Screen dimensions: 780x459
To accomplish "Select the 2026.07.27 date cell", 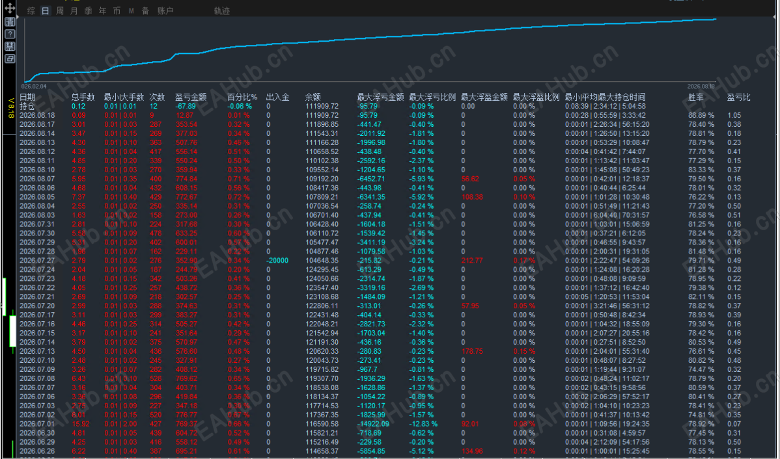I will point(36,260).
